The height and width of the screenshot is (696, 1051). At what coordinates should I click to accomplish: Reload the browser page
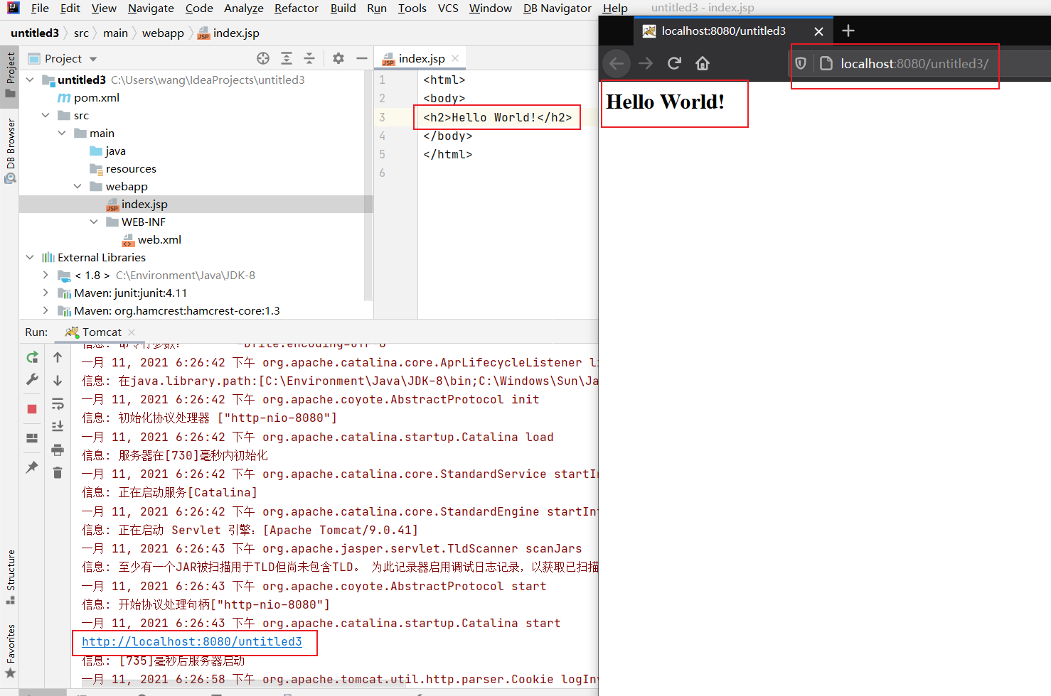click(x=674, y=63)
